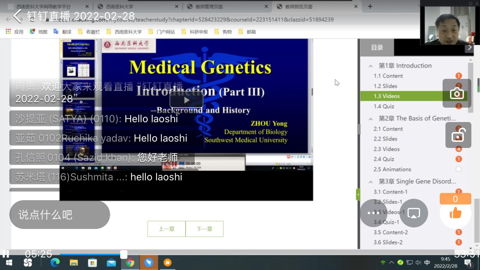
Task: Pause the live stream playback
Action: [x=6, y=254]
